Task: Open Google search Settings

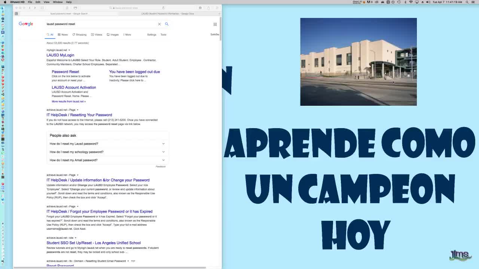Action: pos(152,34)
